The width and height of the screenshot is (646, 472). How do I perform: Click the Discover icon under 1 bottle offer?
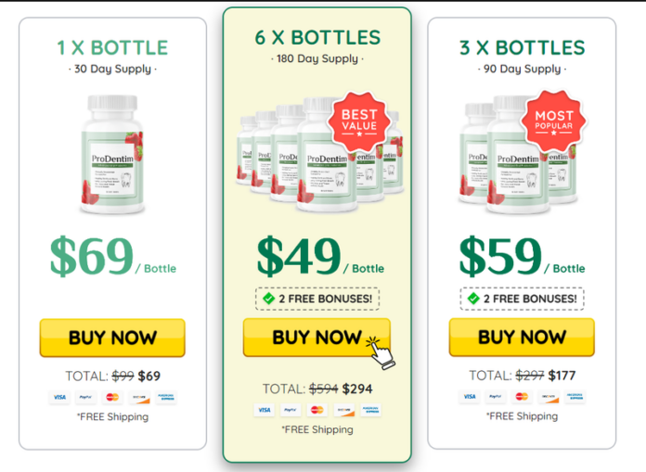[x=139, y=397]
